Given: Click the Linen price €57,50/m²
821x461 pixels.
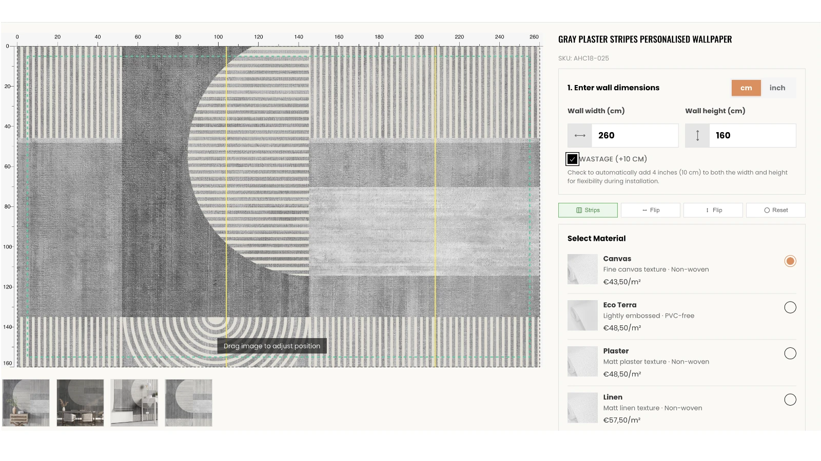Looking at the screenshot, I should coord(622,421).
